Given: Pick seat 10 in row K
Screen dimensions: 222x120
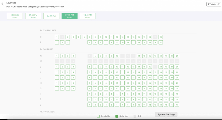Looking at the screenshot, I should click(x=117, y=72).
